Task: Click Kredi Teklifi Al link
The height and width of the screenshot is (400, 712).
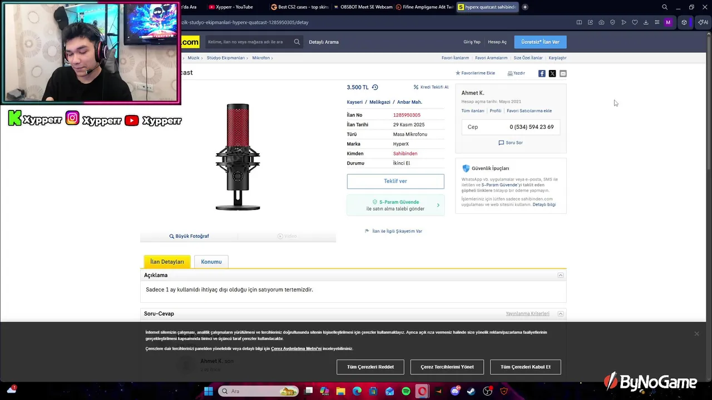Action: (x=431, y=87)
